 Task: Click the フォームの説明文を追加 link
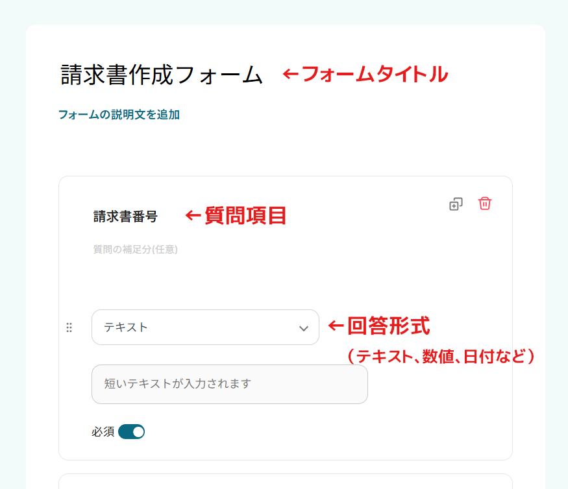[x=119, y=115]
